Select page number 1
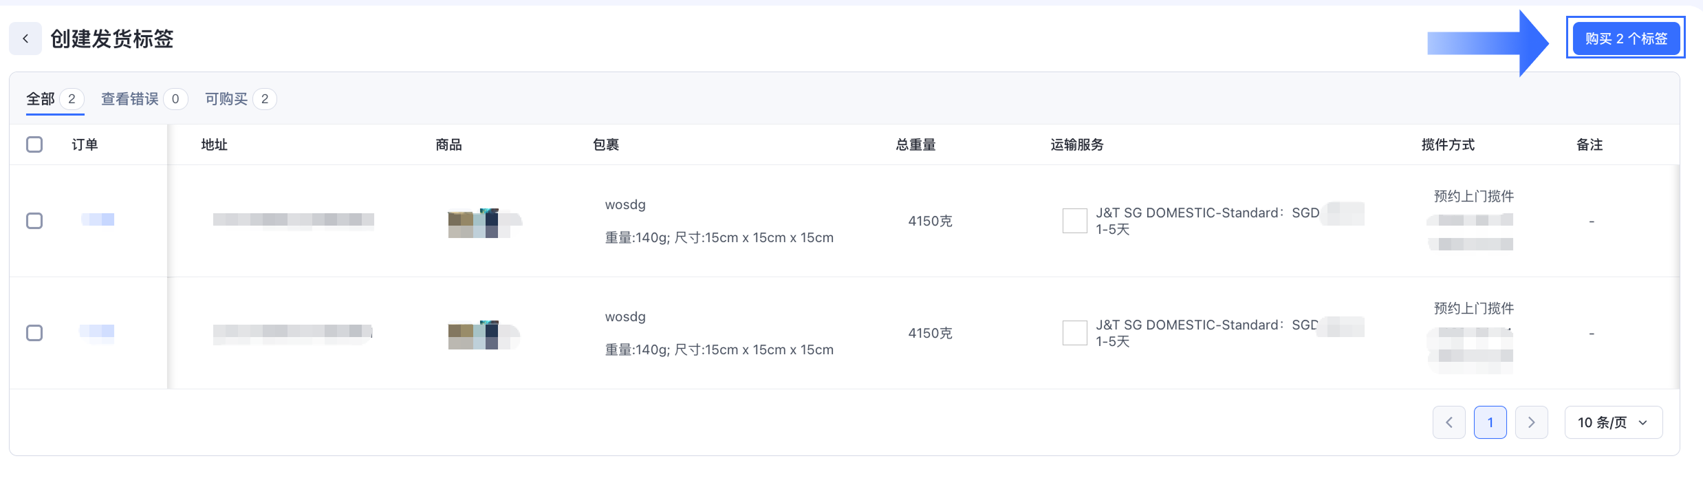 click(x=1490, y=422)
